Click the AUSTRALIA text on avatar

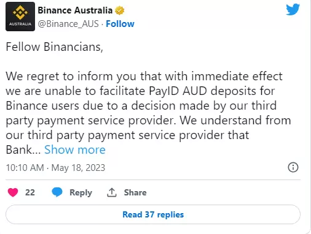(20, 24)
